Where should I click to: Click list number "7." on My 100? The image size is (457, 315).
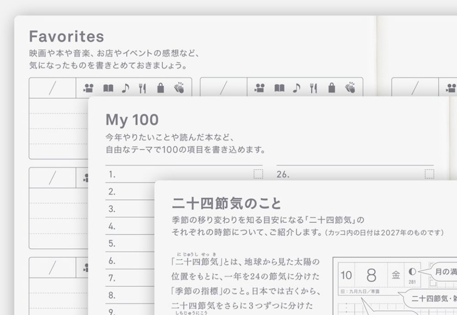pos(112,278)
